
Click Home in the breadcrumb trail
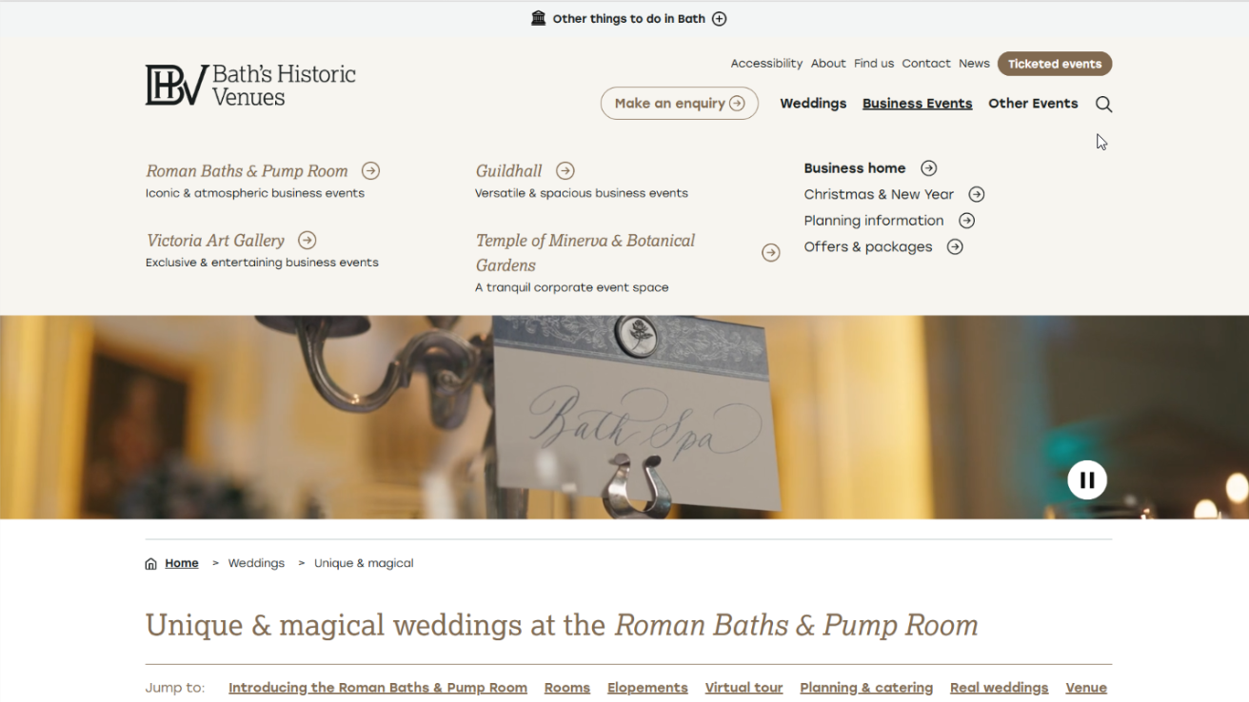(182, 562)
